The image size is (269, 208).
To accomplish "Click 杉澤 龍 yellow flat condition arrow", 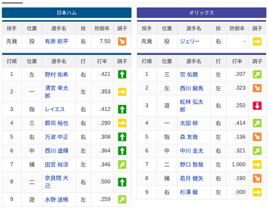I will pos(257,192).
